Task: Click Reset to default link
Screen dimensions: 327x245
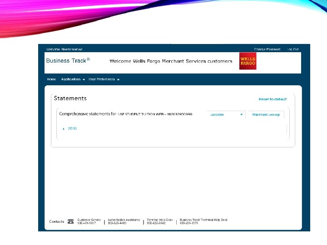Action: (x=273, y=99)
